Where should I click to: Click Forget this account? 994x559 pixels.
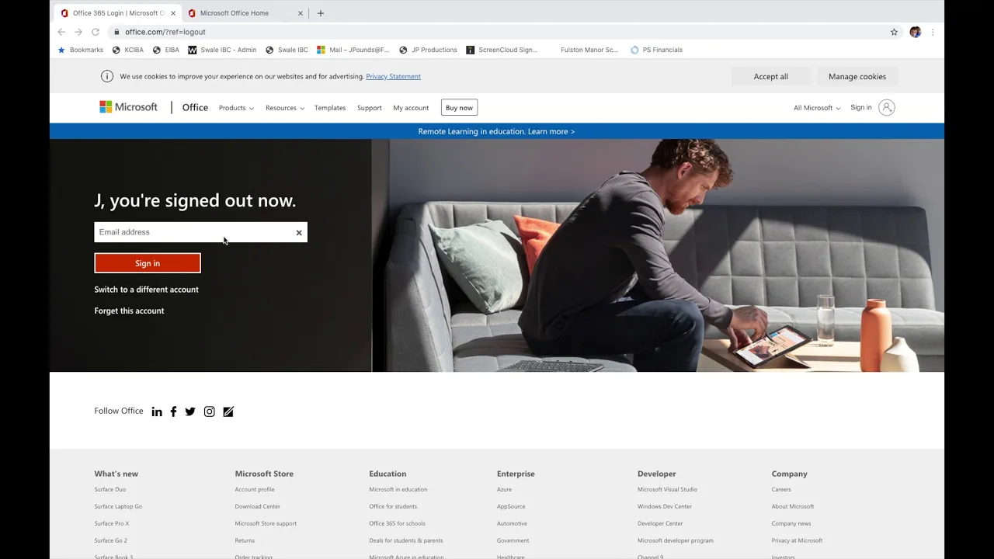pyautogui.click(x=129, y=311)
